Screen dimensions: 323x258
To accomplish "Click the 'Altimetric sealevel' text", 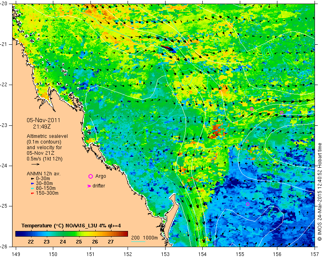I will [x=47, y=136].
